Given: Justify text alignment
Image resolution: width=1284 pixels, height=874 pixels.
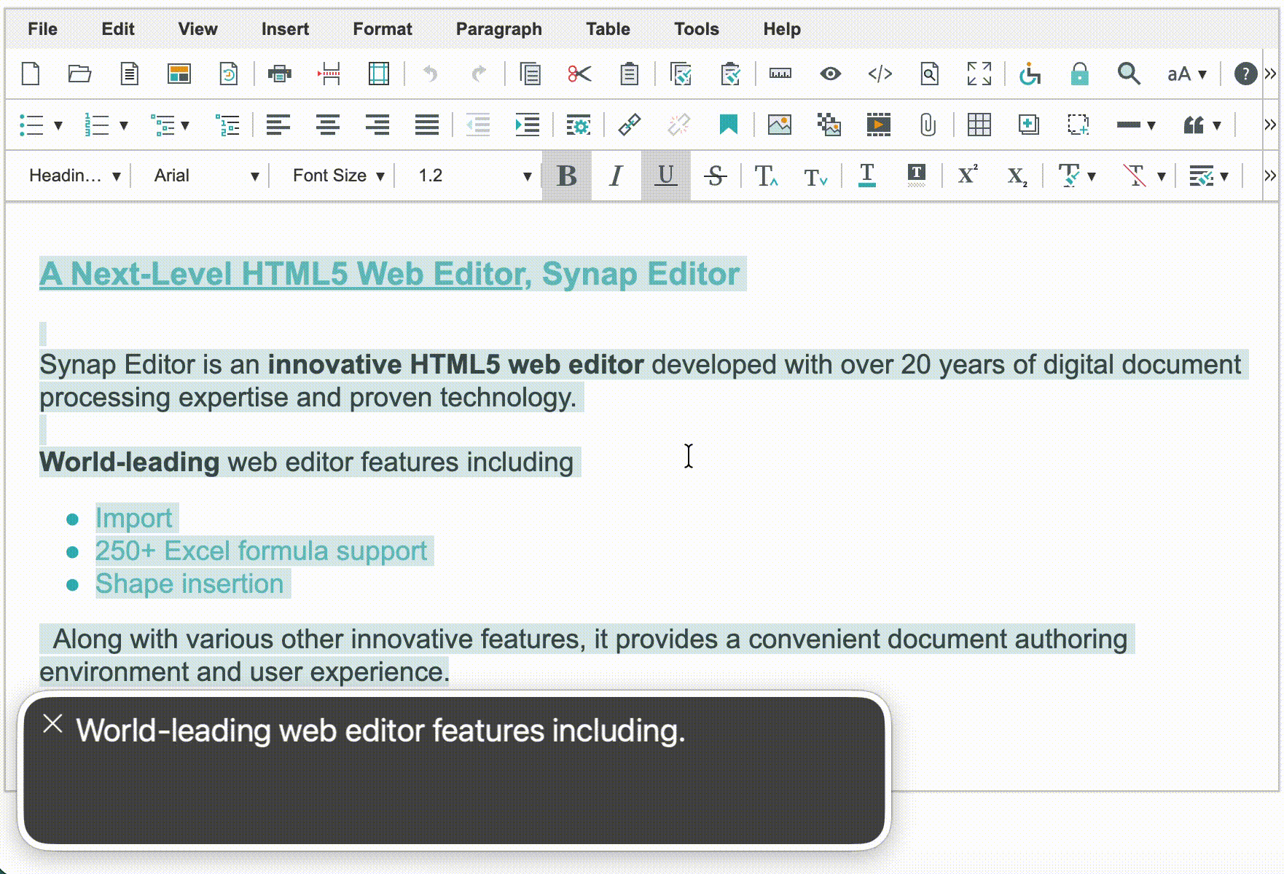Looking at the screenshot, I should [x=426, y=125].
